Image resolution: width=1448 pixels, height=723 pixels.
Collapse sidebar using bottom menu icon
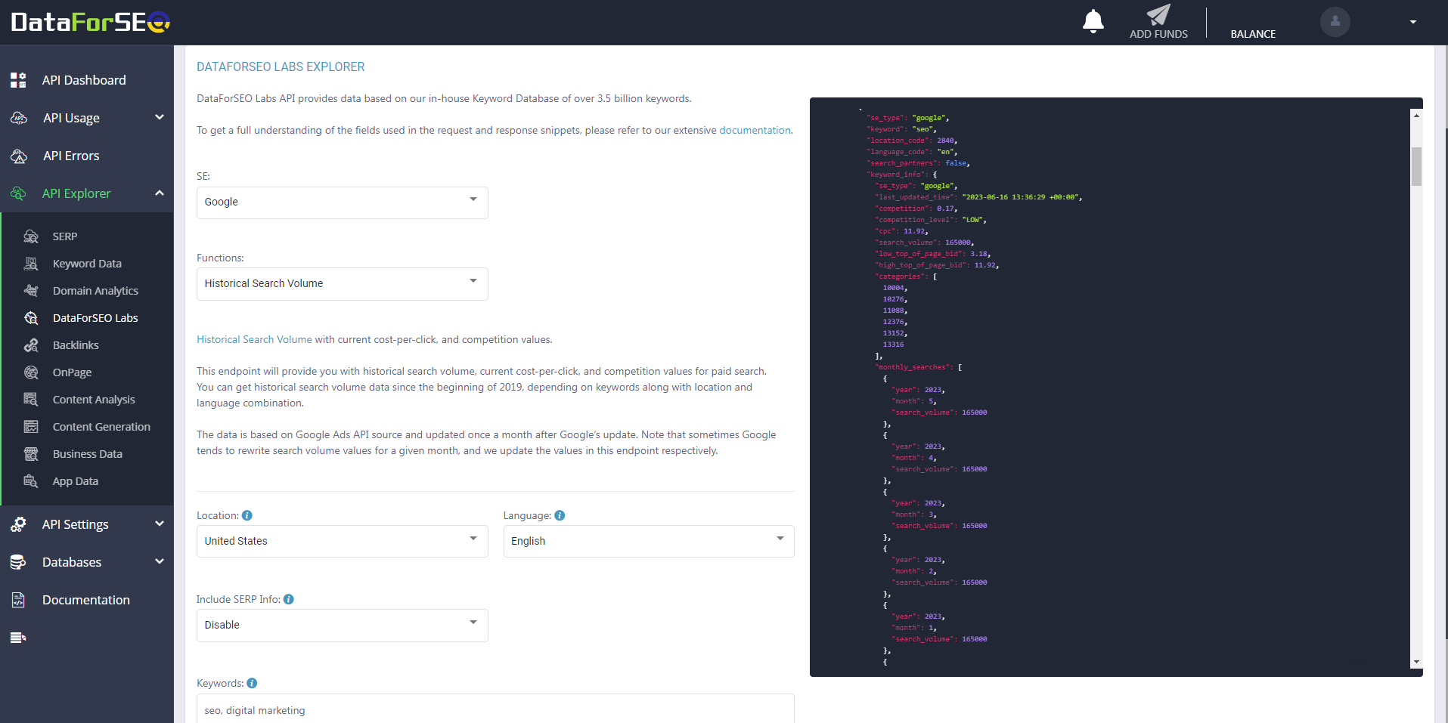[18, 638]
